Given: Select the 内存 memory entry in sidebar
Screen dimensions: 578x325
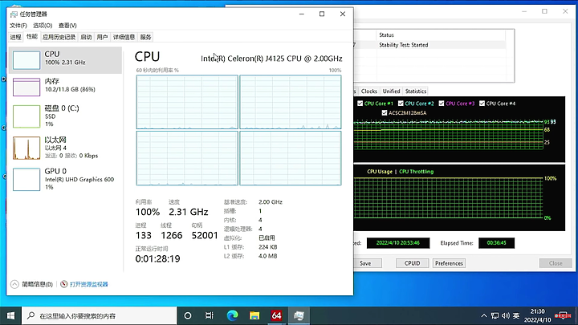Looking at the screenshot, I should tap(65, 87).
